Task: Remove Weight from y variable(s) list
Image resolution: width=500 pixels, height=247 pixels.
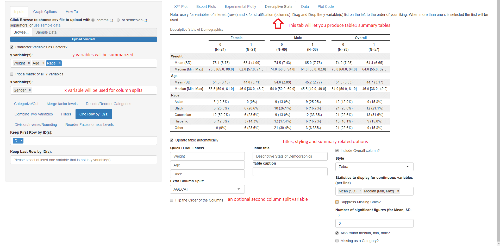Action: (29, 63)
